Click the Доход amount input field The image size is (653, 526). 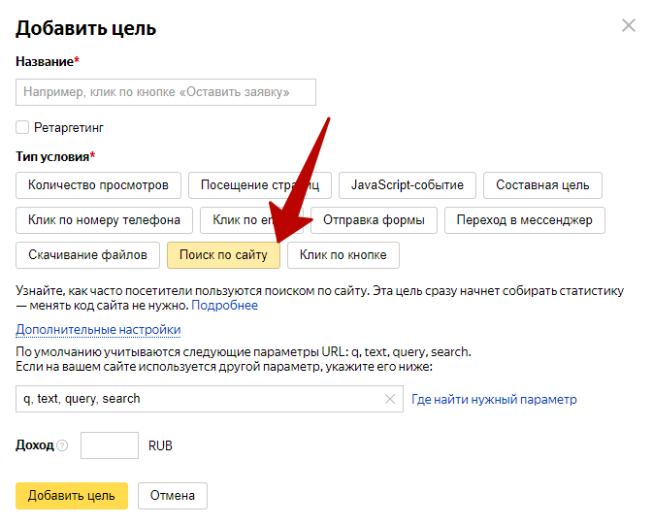tap(110, 446)
